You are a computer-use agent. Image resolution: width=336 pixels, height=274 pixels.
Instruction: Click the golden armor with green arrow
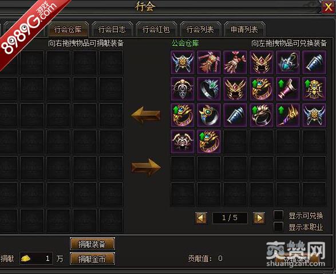coord(314,89)
